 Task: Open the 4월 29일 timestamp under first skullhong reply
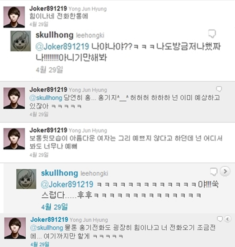50,70
